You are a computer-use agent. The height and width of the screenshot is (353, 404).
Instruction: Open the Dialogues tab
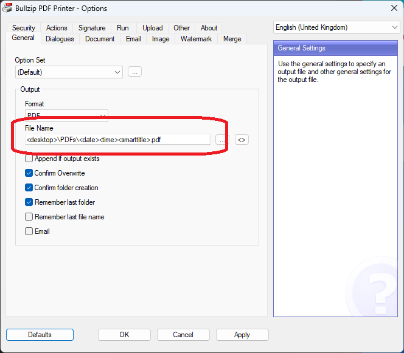[60, 39]
